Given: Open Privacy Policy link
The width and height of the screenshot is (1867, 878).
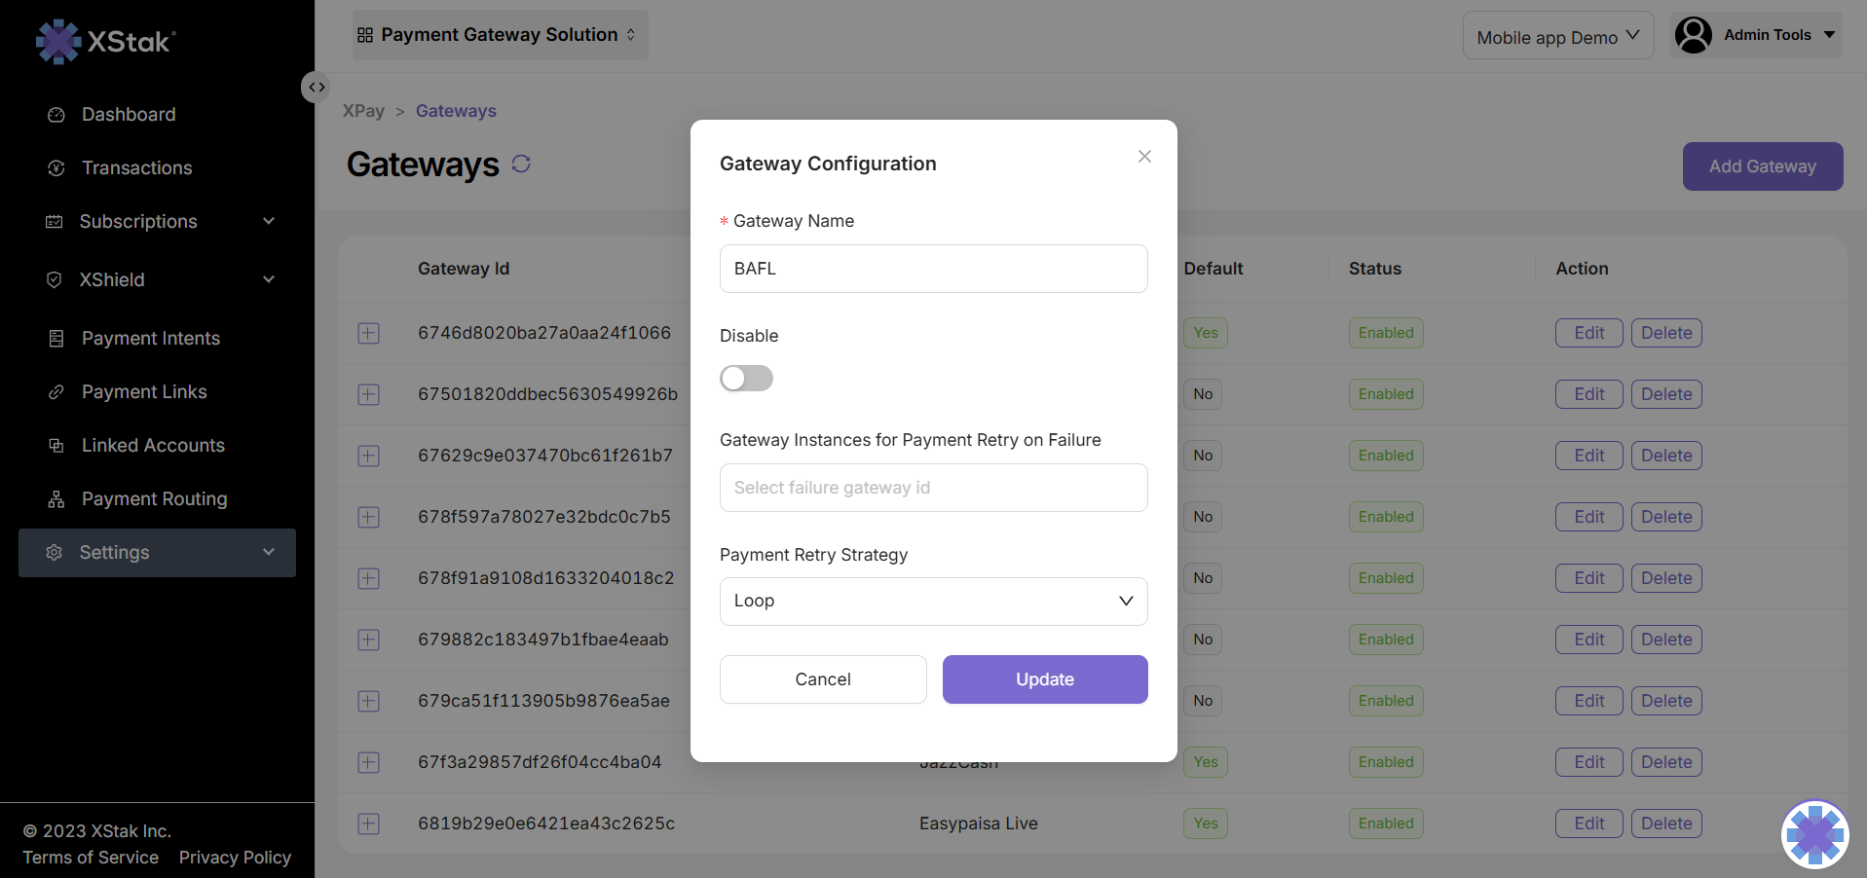Looking at the screenshot, I should click(235, 858).
